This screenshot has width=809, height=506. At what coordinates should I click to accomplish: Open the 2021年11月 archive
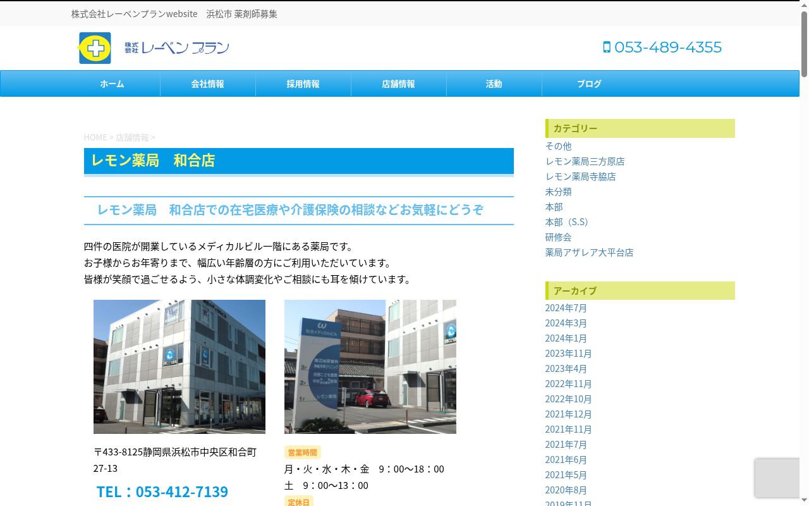(569, 429)
